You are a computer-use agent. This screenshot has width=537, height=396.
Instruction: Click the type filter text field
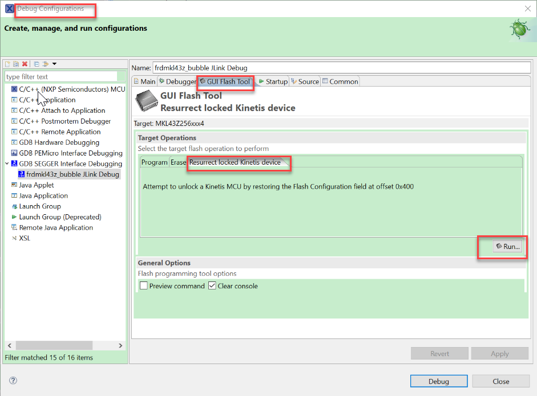point(62,76)
